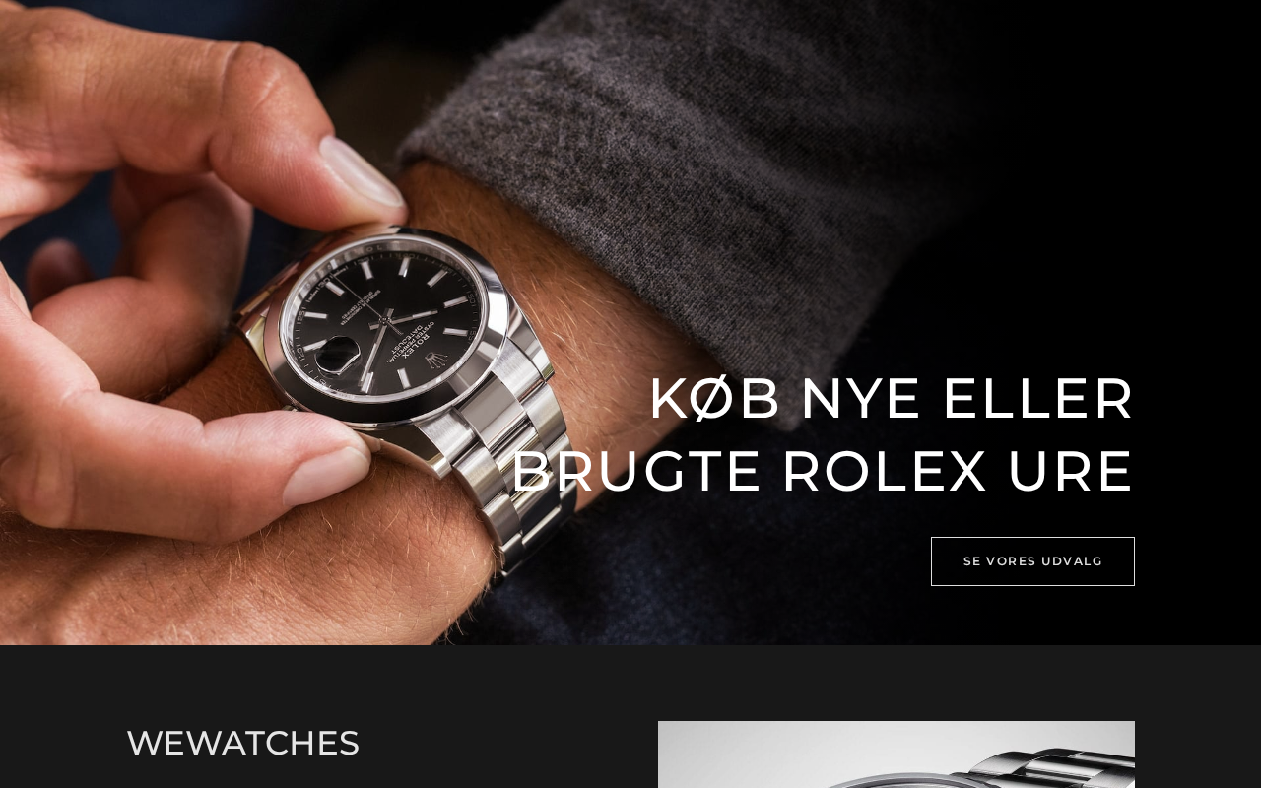
Task: Click the WEWATCHES section heading
Action: [x=242, y=743]
